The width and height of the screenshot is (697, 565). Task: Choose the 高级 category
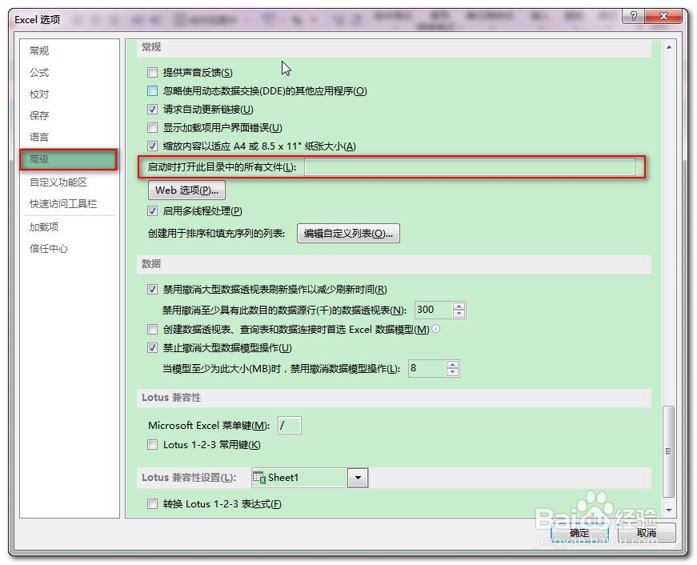click(x=69, y=159)
